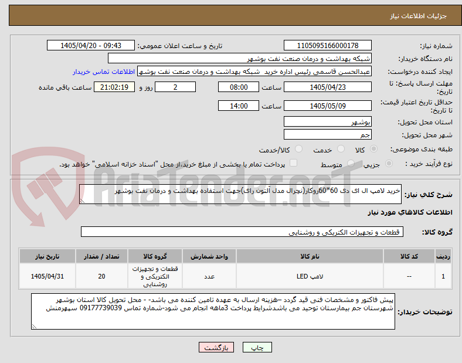Click the بوشهر delivery province field
The height and width of the screenshot is (363, 462).
(x=327, y=122)
